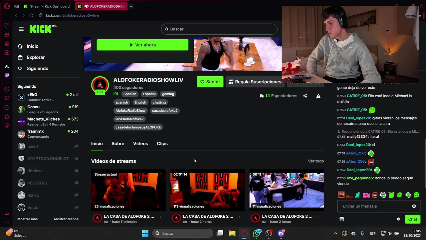Open Twitch in Opera sidebar

(x=7, y=76)
